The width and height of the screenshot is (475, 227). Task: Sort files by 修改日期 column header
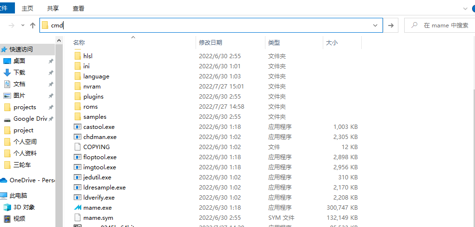[x=211, y=43]
